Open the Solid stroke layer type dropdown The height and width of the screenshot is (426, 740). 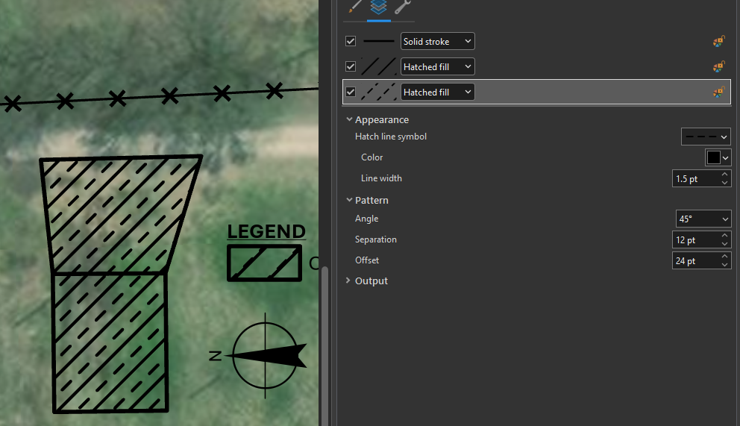(x=437, y=41)
